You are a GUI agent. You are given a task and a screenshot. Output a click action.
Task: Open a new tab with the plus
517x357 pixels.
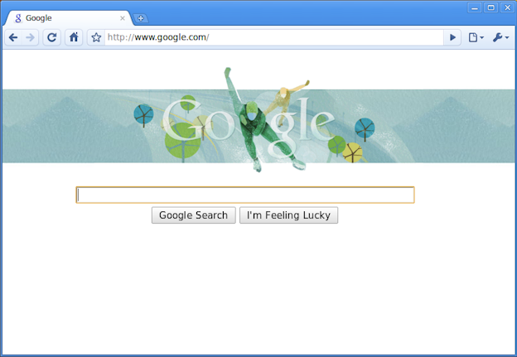(x=141, y=18)
